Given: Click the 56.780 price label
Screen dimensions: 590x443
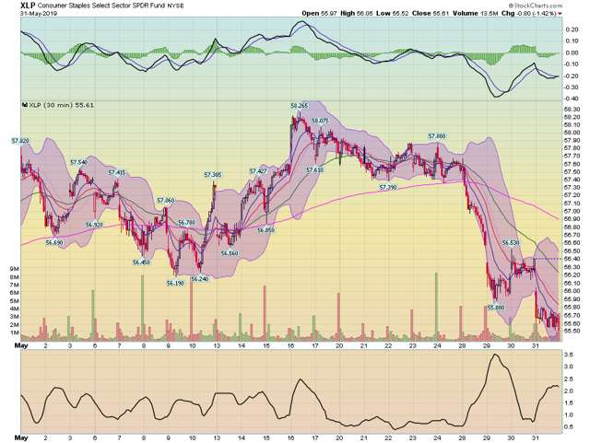Looking at the screenshot, I should pos(186,222).
